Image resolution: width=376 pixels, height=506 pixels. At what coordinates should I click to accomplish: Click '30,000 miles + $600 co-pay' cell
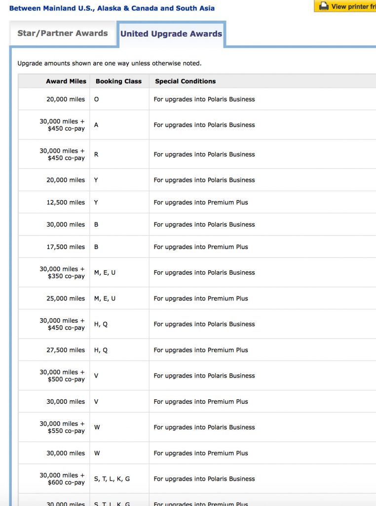click(62, 479)
